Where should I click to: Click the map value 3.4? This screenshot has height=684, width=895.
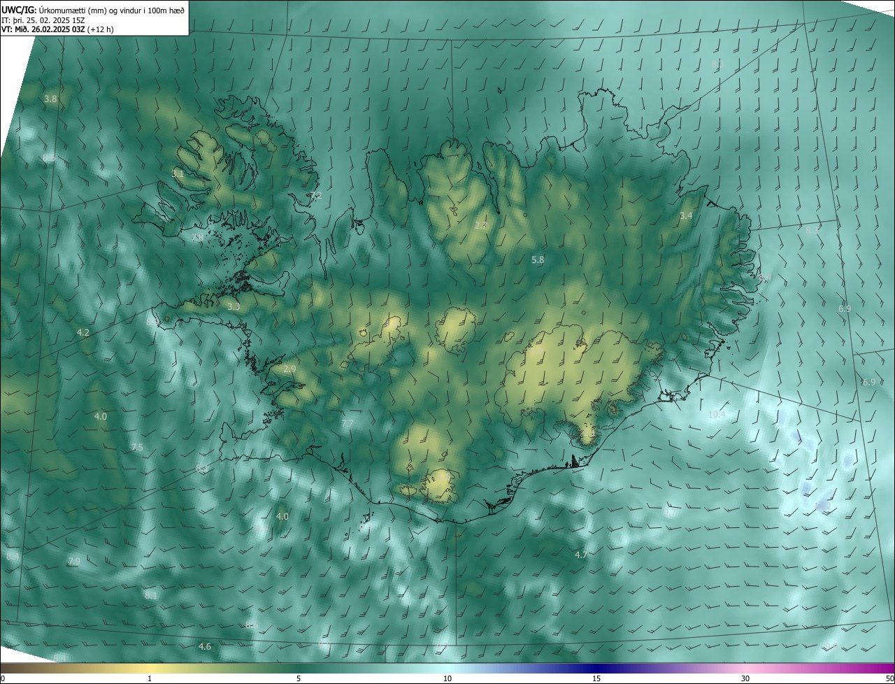pyautogui.click(x=686, y=216)
